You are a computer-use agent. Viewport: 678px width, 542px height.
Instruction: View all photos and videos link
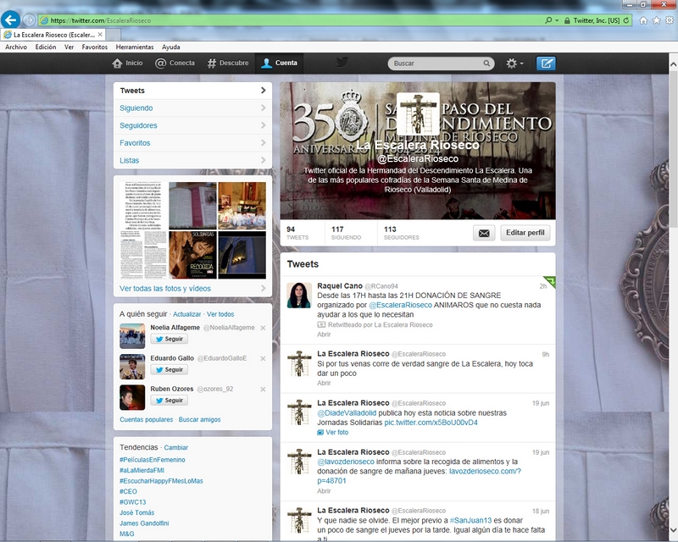[165, 288]
